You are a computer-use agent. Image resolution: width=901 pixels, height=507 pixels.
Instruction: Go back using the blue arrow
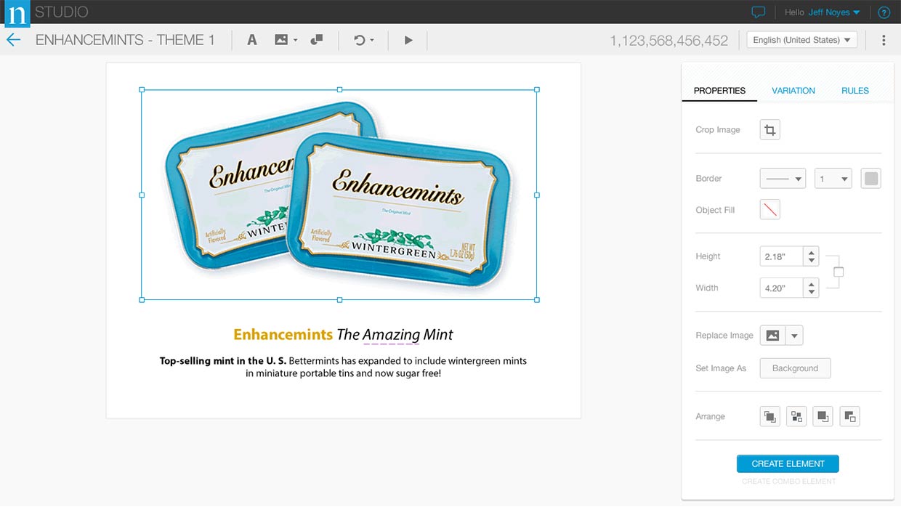(x=13, y=40)
